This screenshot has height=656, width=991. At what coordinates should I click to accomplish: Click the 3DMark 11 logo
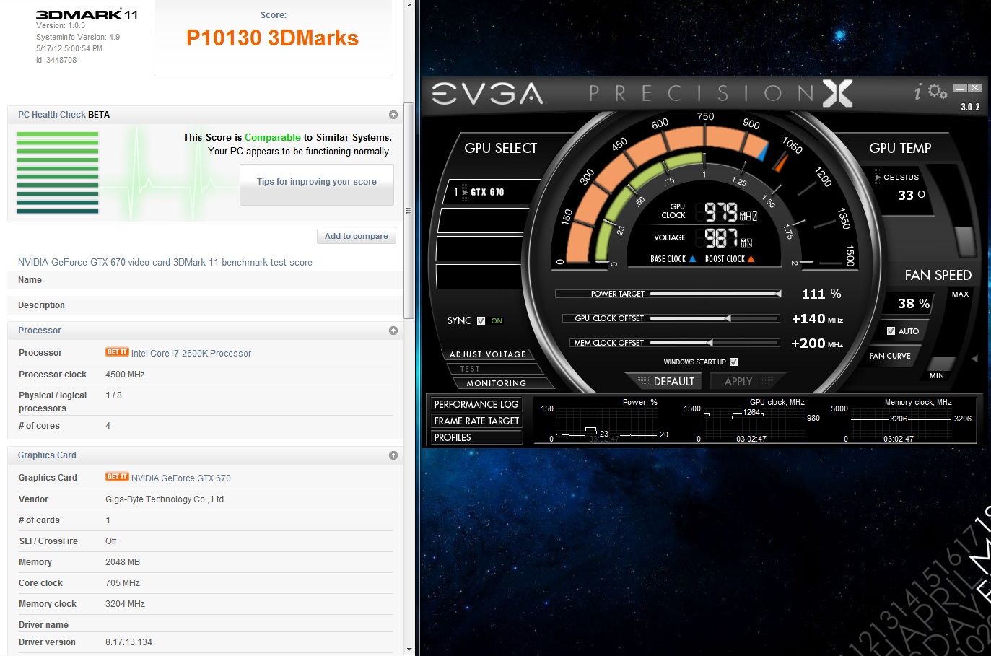tap(87, 14)
